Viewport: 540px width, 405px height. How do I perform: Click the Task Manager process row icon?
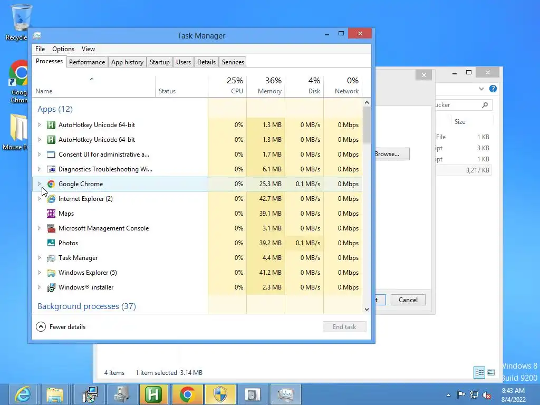point(51,257)
